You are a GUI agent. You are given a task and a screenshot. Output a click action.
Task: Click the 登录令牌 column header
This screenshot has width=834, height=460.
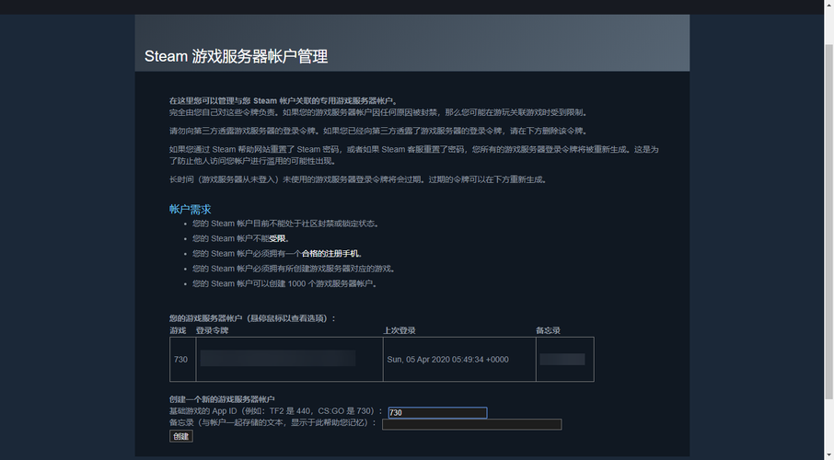213,330
